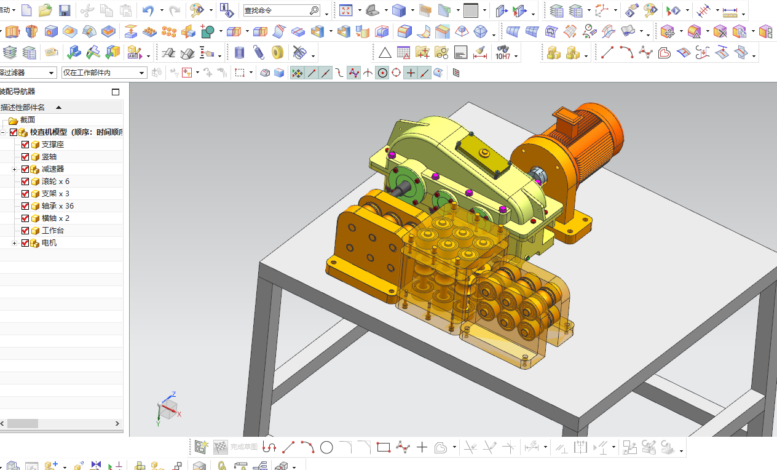Toggle the 横轴 x 2 checkbox
This screenshot has height=470, width=777.
25,218
